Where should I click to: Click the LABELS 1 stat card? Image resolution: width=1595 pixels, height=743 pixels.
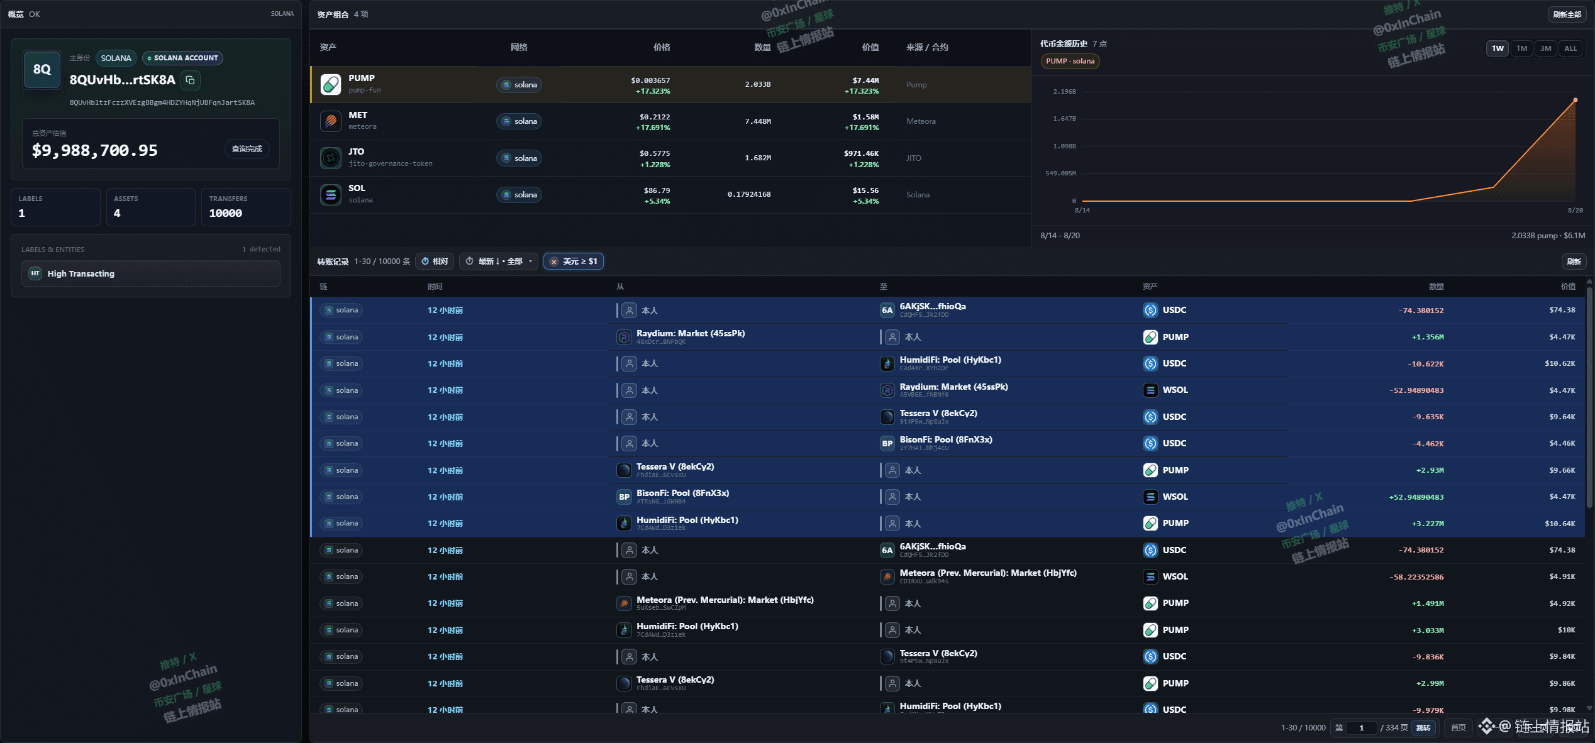[55, 207]
